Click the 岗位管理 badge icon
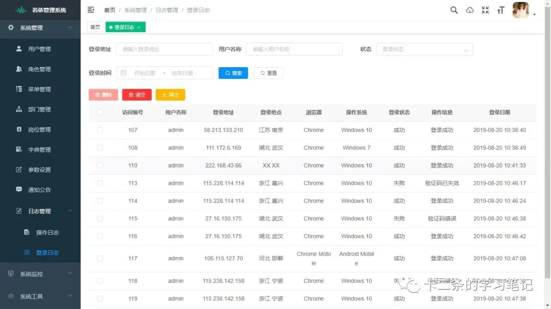Viewport: 551px width, 309px height. pos(19,129)
